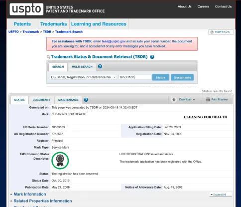241x207 pixels.
Task: Open help icon next to TSDR title
Action: 152,57
